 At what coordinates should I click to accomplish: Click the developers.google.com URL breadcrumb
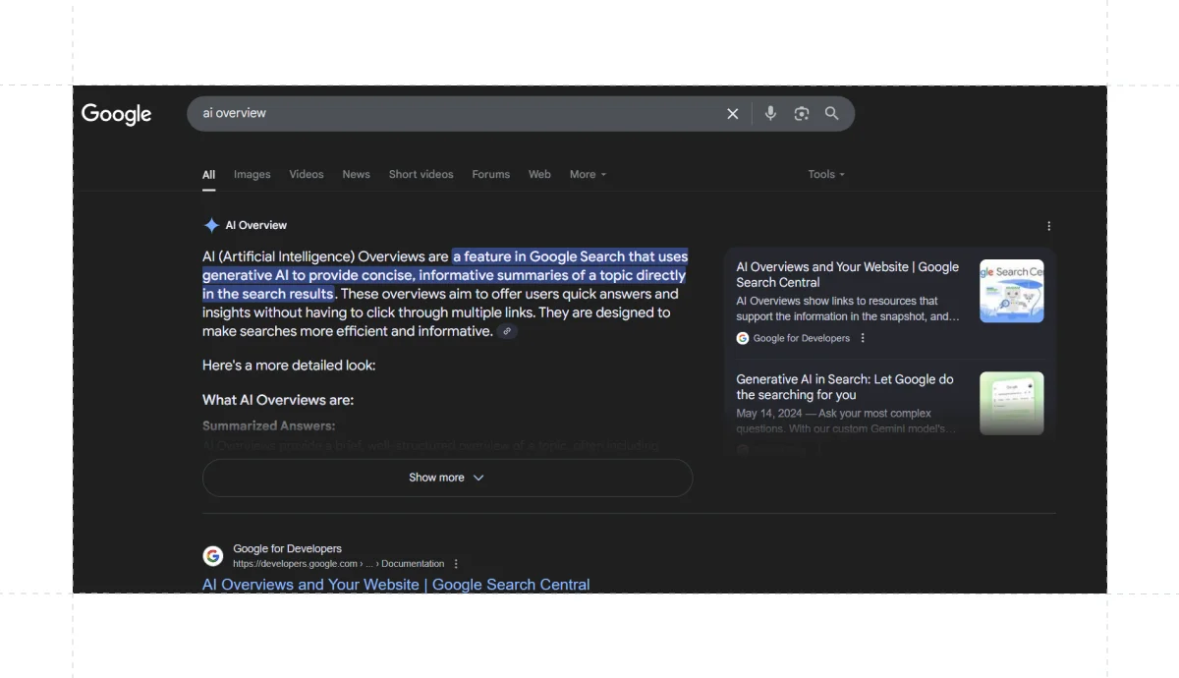point(338,564)
